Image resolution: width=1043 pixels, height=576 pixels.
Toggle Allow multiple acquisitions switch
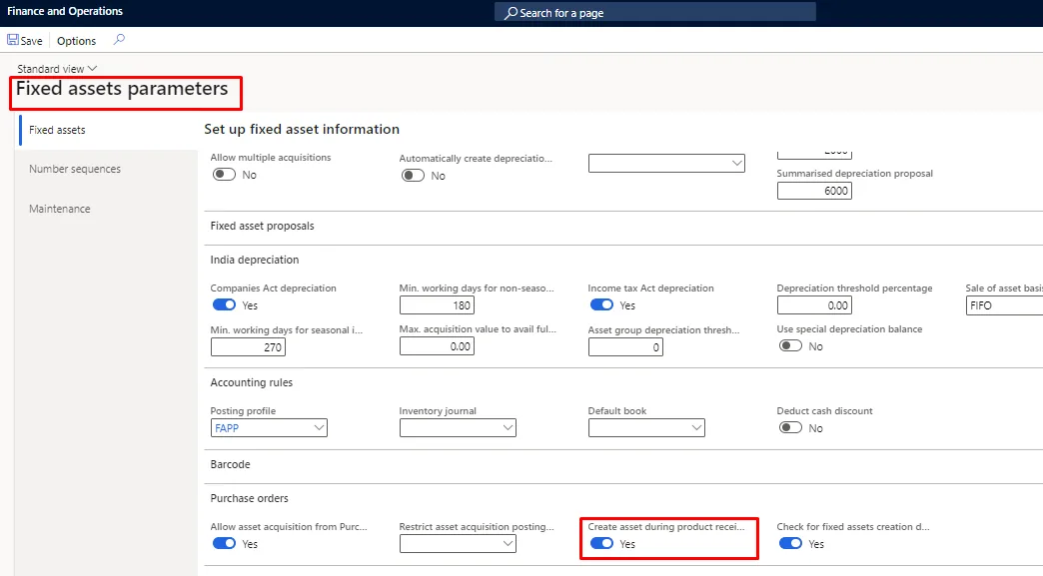click(224, 174)
